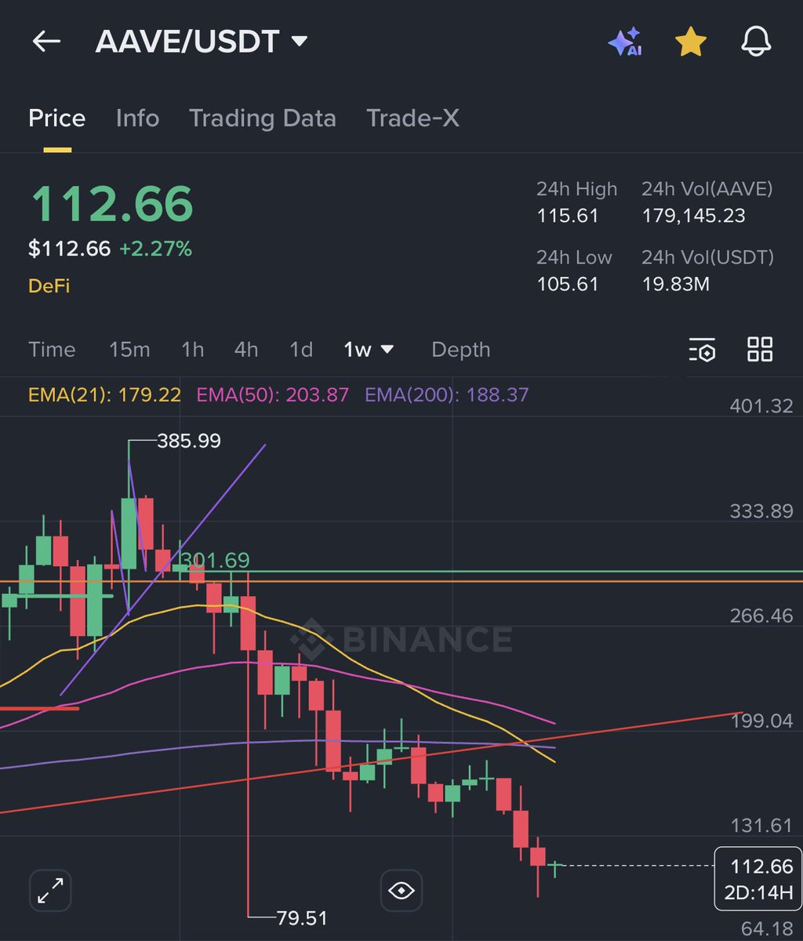Select the 15m chart interval

(129, 350)
